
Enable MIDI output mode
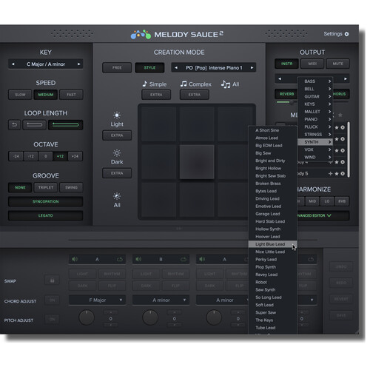[312, 64]
